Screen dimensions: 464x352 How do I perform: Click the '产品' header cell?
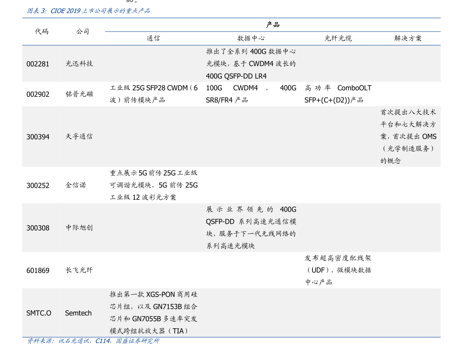[273, 25]
